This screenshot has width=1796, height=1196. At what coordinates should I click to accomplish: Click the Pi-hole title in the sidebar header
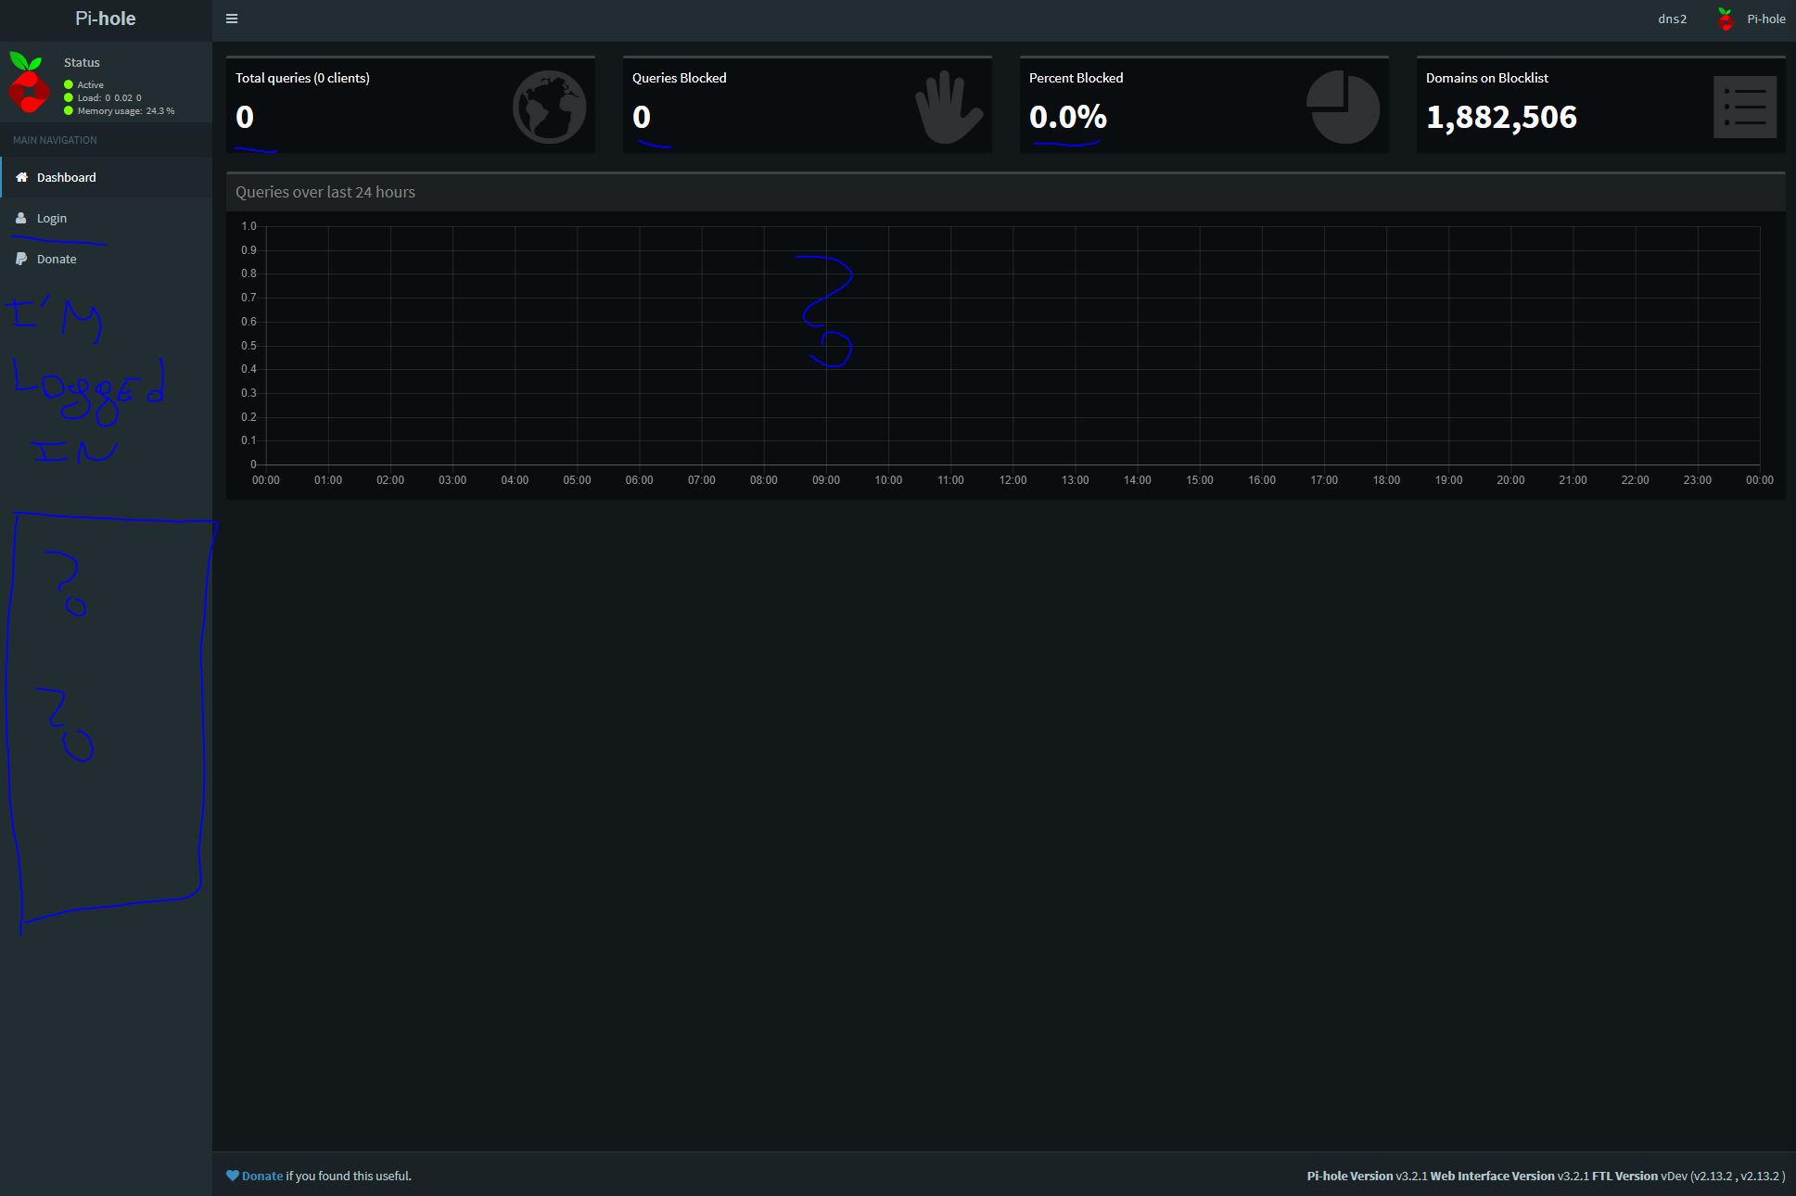105,18
